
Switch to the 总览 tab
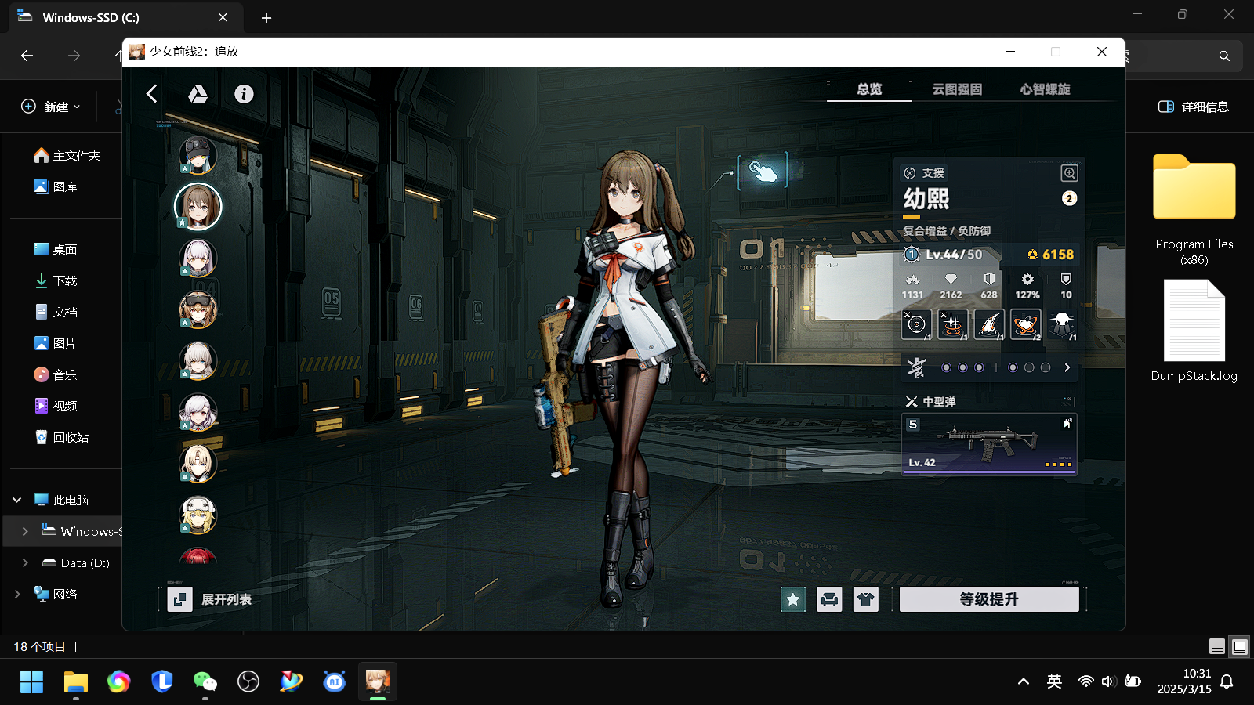869,89
